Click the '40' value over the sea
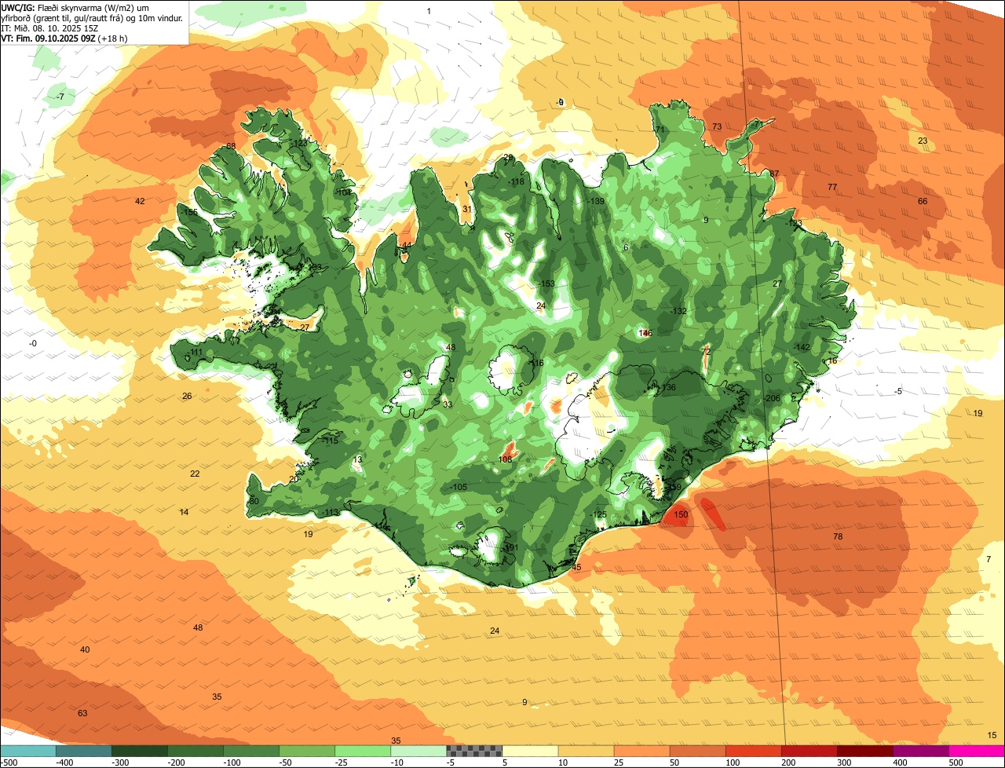The width and height of the screenshot is (1005, 768). [x=85, y=649]
